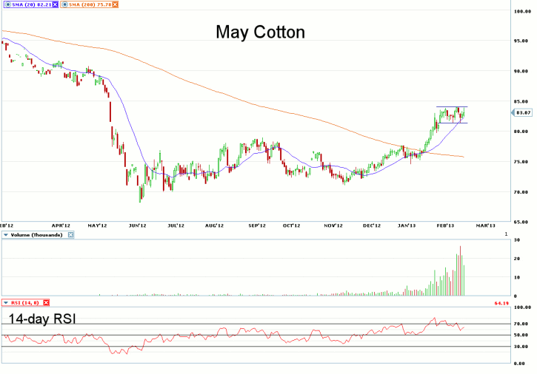Click the upper blue resistance line

tap(451, 107)
